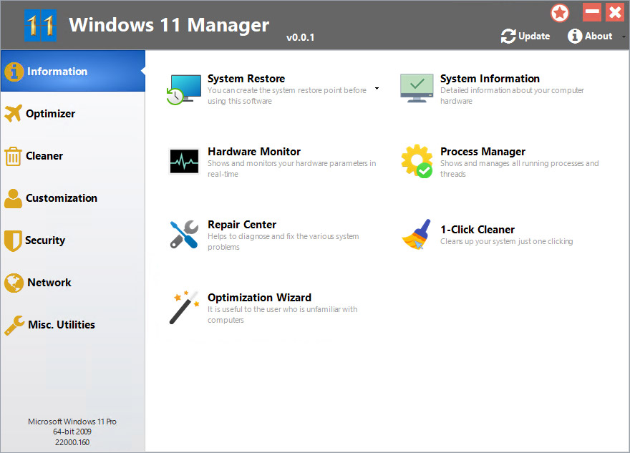Click the About button
This screenshot has width=630, height=453.
click(590, 36)
